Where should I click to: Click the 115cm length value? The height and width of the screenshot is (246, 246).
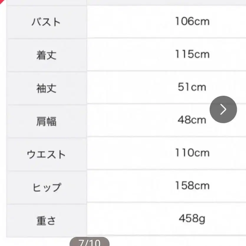(192, 55)
